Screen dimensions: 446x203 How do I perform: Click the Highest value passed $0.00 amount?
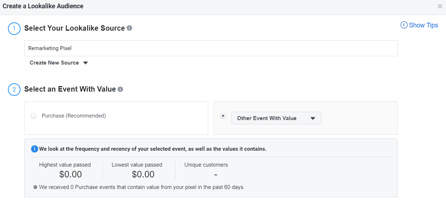pos(70,175)
